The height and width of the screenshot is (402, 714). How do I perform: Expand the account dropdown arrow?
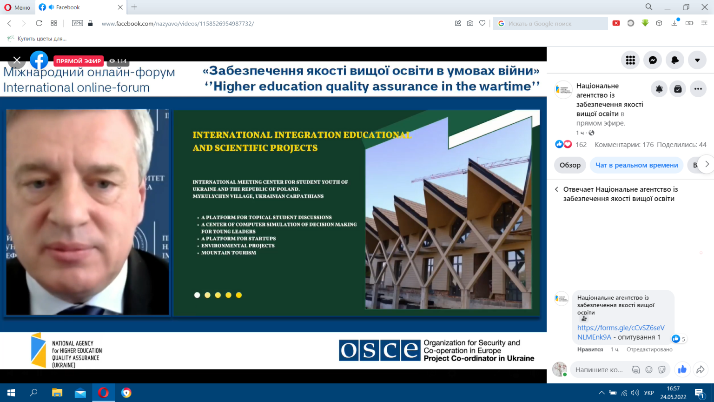pos(697,60)
